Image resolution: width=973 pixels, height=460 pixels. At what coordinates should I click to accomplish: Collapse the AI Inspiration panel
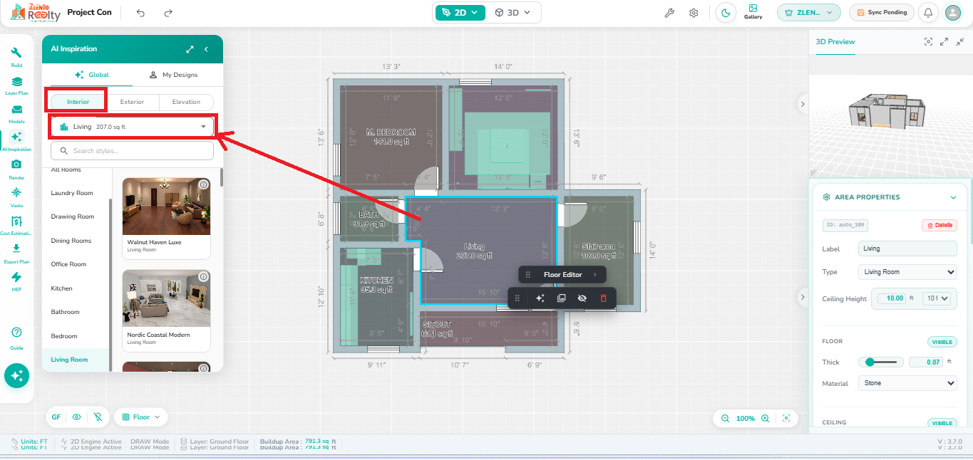206,49
